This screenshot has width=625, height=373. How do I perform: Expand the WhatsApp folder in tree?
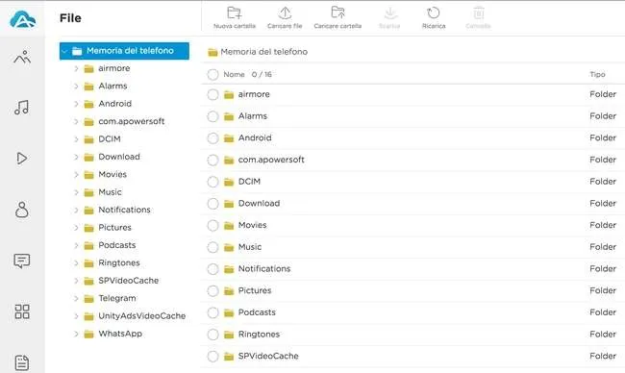[76, 334]
